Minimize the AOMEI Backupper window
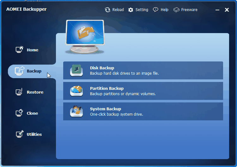 [x=217, y=10]
